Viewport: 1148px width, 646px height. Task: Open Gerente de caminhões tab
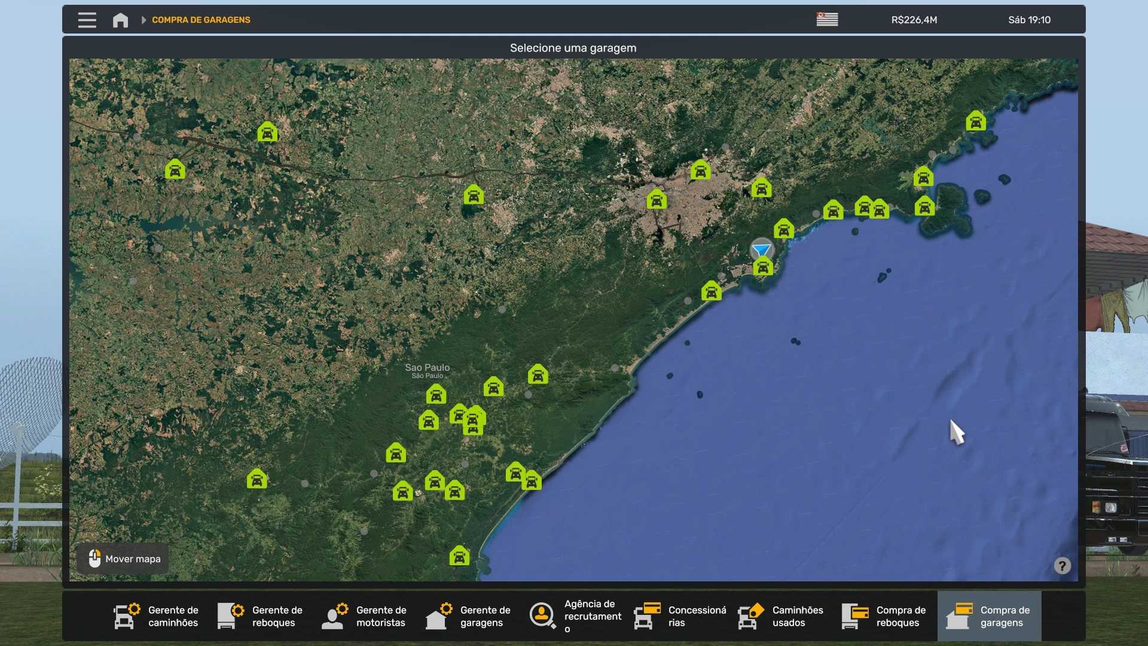pyautogui.click(x=157, y=616)
